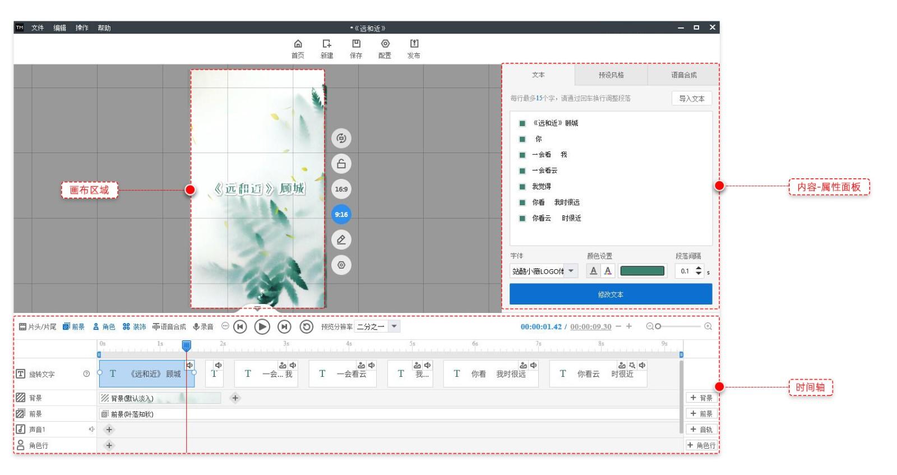Open the 预览分辨率 resolution dropdown
The height and width of the screenshot is (475, 897).
[394, 326]
